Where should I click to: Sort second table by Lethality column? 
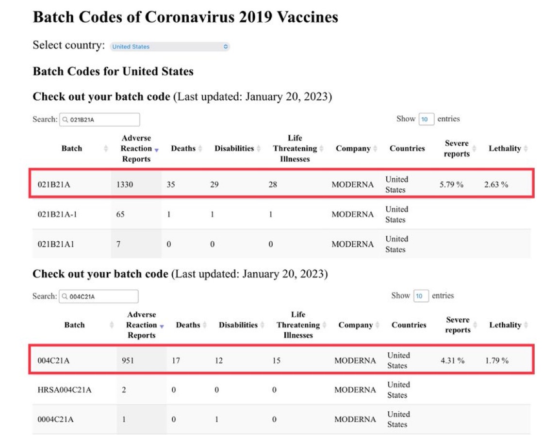(505, 325)
